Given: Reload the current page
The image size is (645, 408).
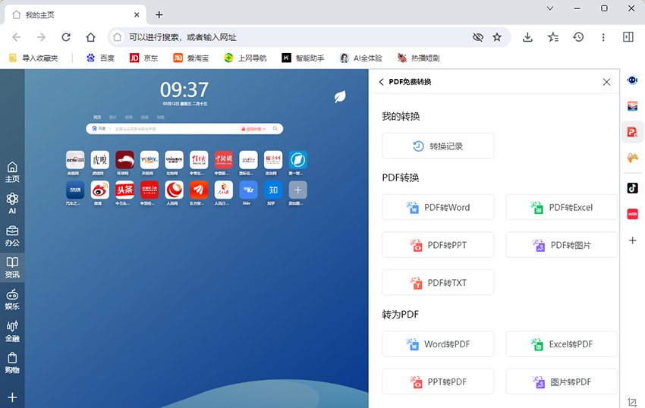Looking at the screenshot, I should [x=66, y=37].
